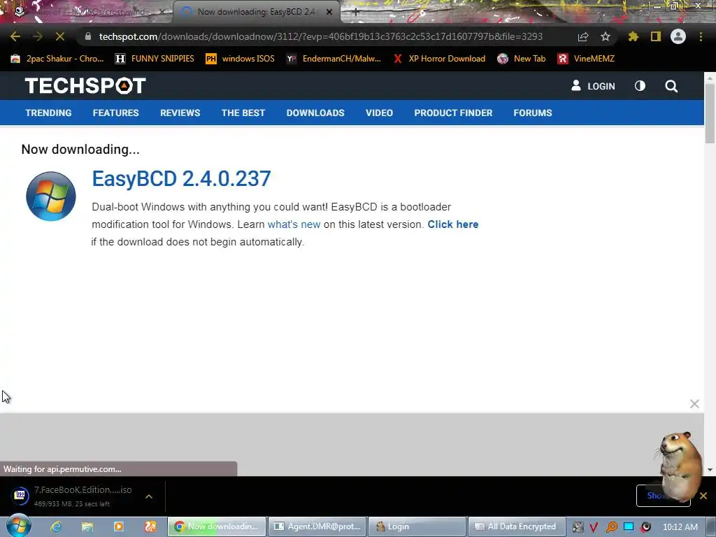
Task: Click the address bar URL field
Action: coord(321,36)
